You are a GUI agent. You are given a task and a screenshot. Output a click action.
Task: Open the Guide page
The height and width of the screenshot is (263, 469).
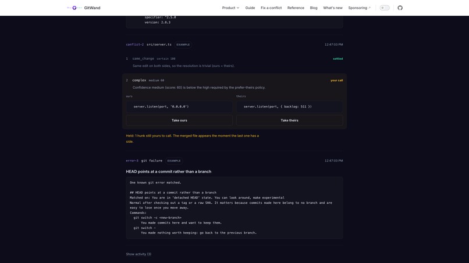(250, 8)
